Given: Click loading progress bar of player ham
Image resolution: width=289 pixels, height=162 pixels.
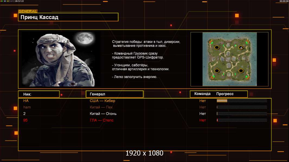Looking at the screenshot, I should click(242, 107).
